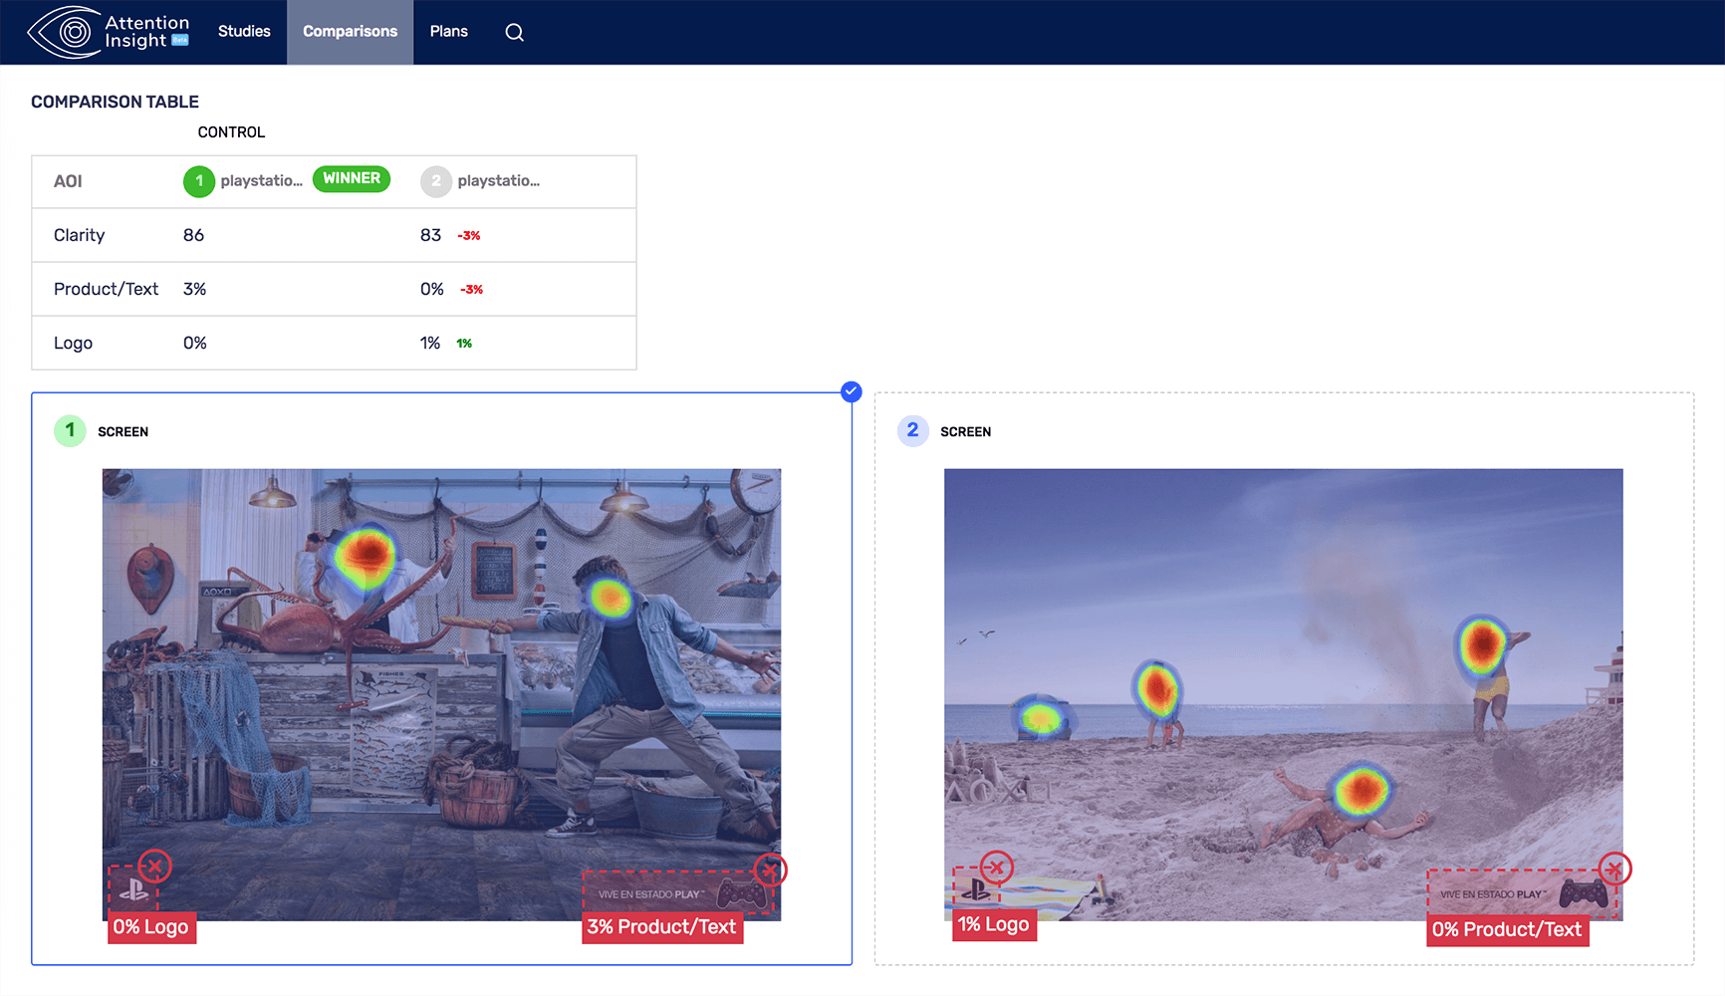Image resolution: width=1725 pixels, height=996 pixels.
Task: Click the 'VIVE EN ESTADO PLAY' AOI box on screen 2
Action: click(1521, 893)
